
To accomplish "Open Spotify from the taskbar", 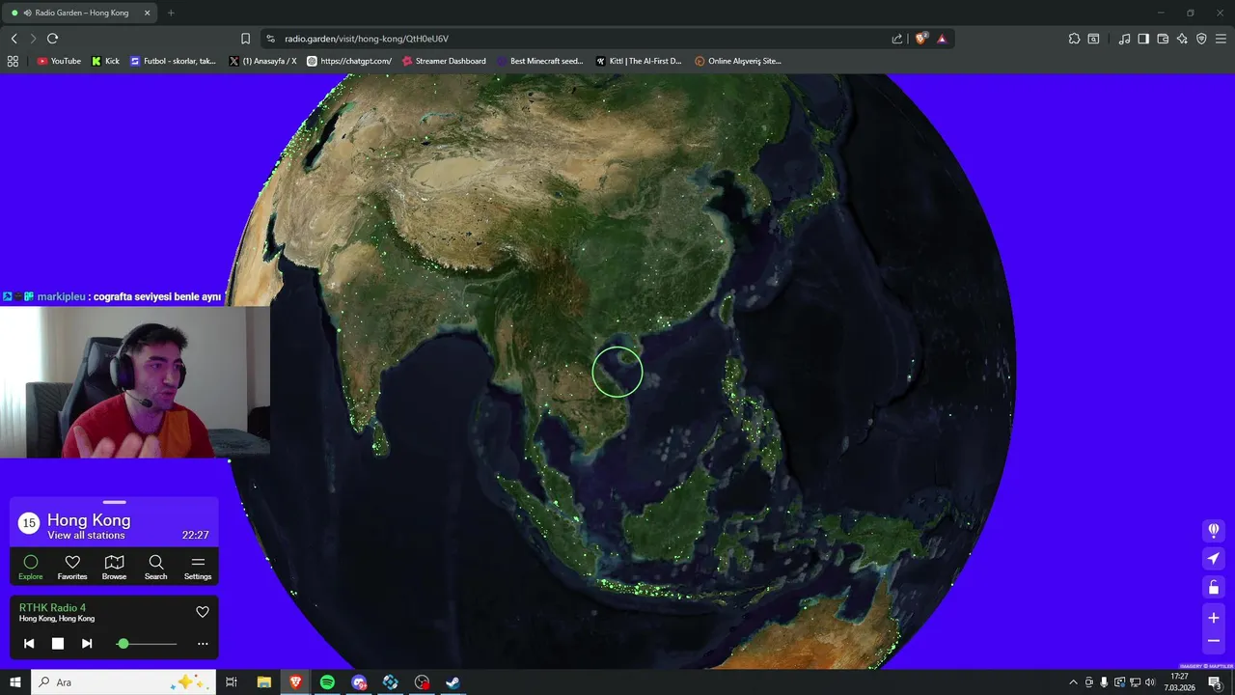I will [x=327, y=681].
